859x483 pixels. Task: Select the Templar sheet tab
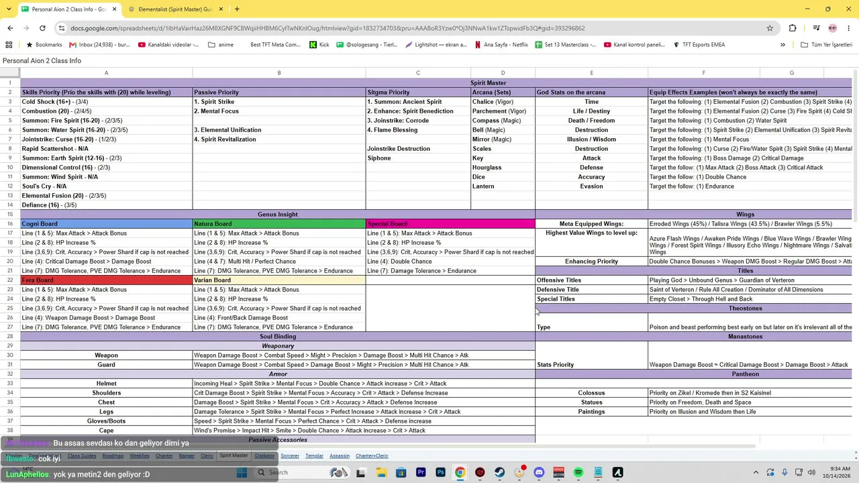click(x=314, y=456)
